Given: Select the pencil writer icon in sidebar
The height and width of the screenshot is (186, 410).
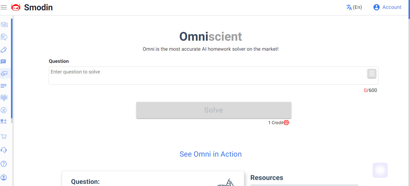Looking at the screenshot, I should coord(4,49).
